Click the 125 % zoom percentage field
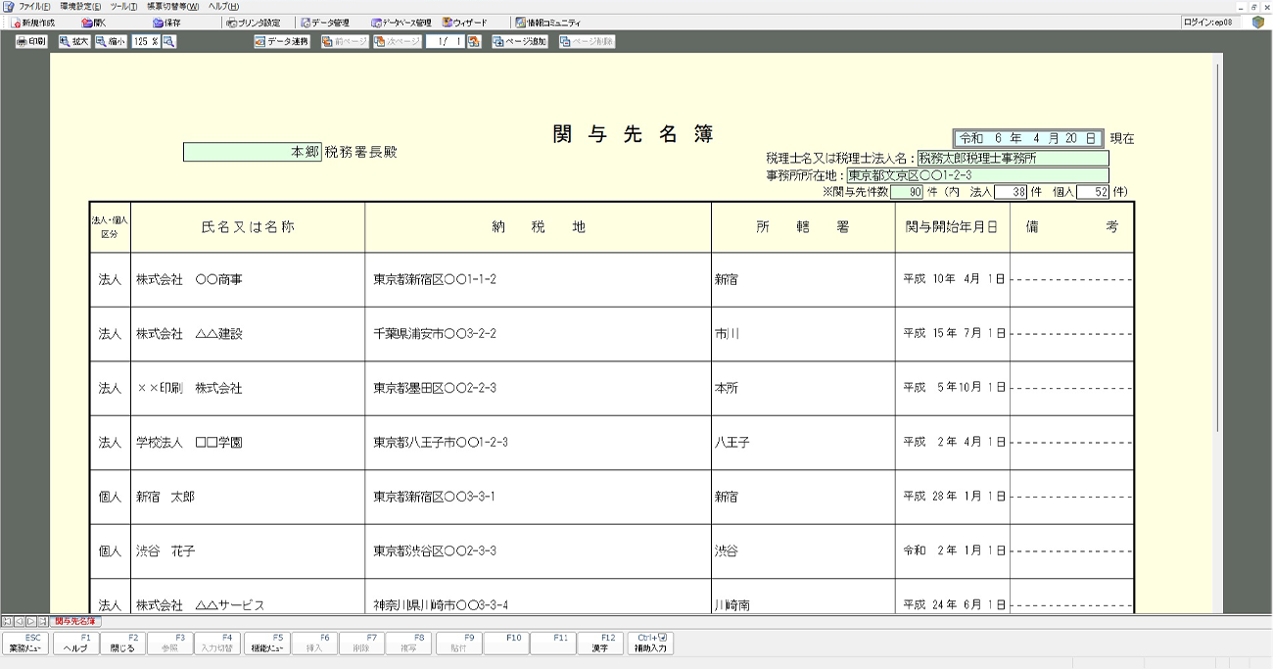The height and width of the screenshot is (669, 1273). [145, 42]
